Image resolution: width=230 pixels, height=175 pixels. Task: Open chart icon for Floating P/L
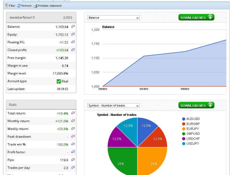73,42
